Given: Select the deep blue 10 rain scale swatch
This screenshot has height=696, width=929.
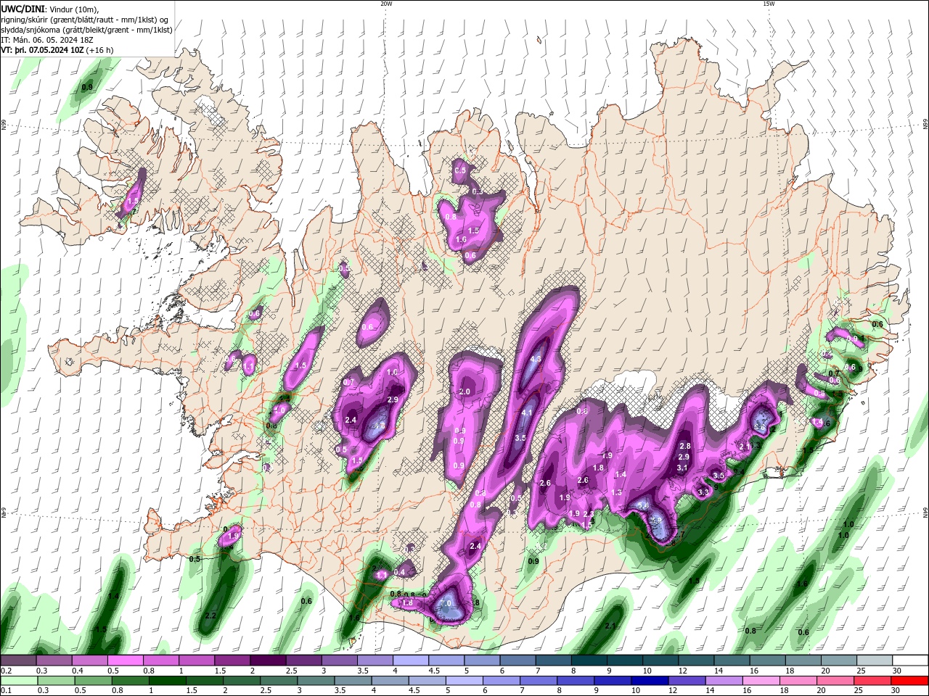Looking at the screenshot, I should (x=650, y=681).
